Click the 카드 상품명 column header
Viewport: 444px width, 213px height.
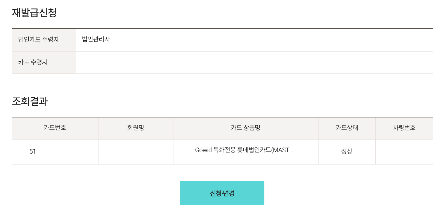pyautogui.click(x=246, y=128)
